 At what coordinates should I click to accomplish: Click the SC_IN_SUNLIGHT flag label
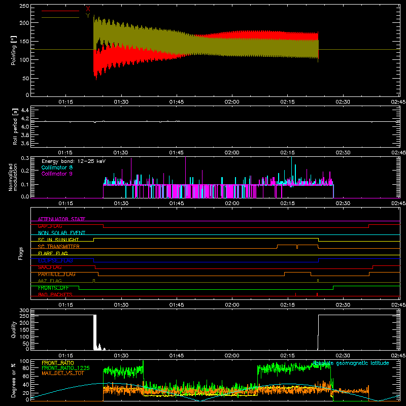click(58, 240)
